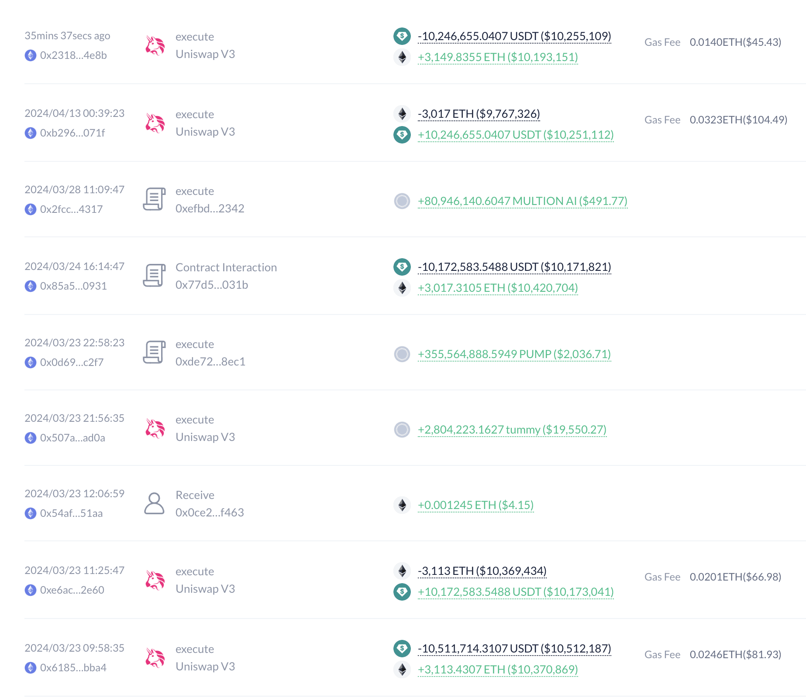Image resolution: width=806 pixels, height=697 pixels.
Task: Click the tummy token icon on the Uniswap V3 row
Action: point(402,430)
